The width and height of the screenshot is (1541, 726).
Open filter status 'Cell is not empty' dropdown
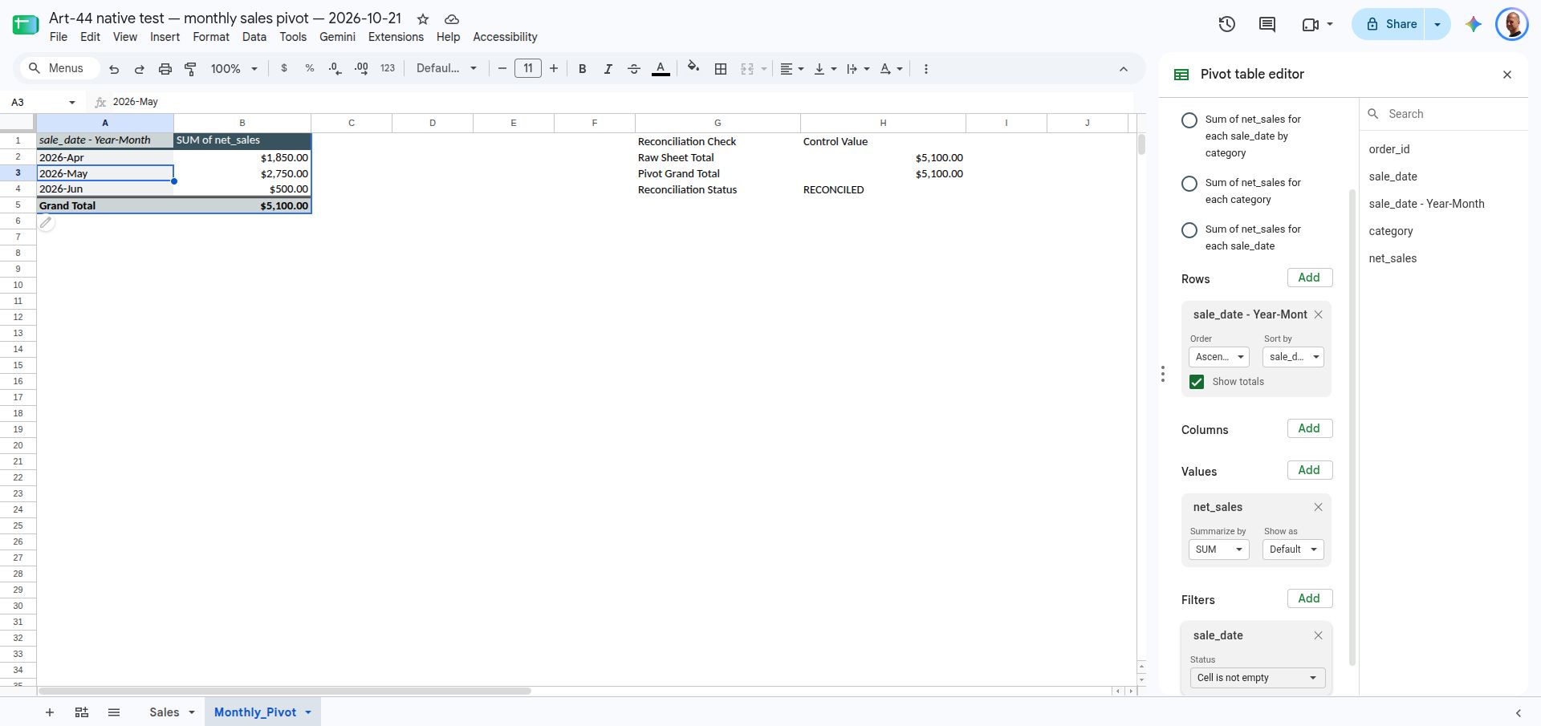1257,678
